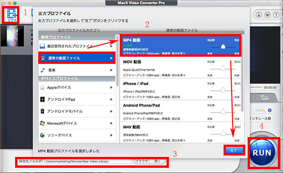The width and height of the screenshot is (283, 173).
Task: Click the ブラウザ browse button
Action: [x=141, y=161]
